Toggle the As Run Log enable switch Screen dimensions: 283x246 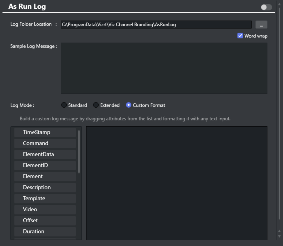[266, 7]
